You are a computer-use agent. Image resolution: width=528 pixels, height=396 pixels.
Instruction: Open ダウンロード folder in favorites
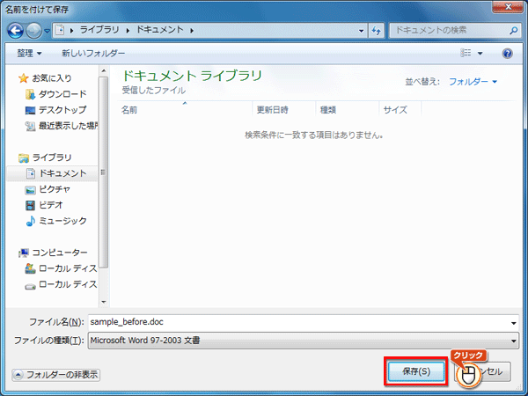[x=62, y=94]
